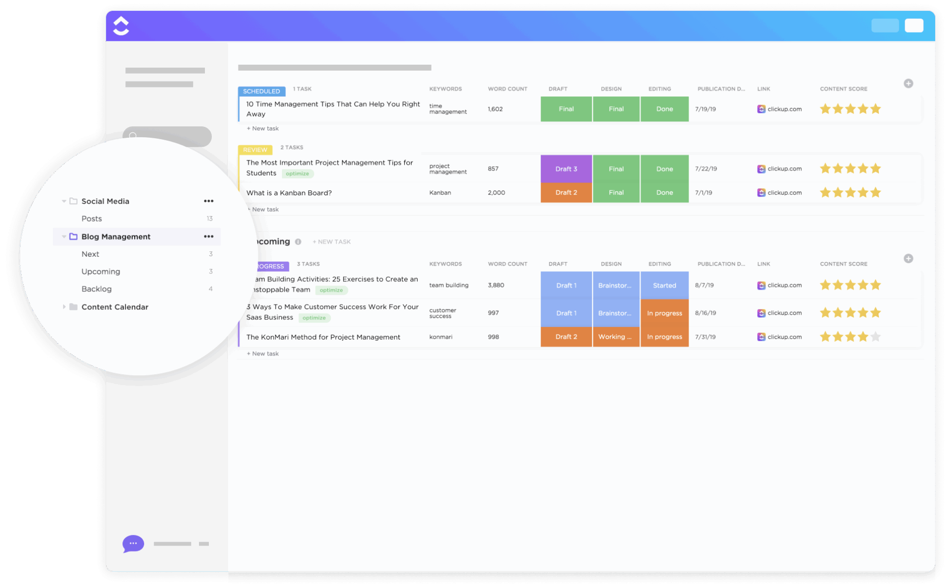Click the fifth star on the KonMari task rating

(x=875, y=337)
